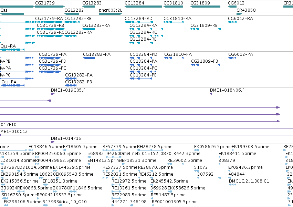Viewport: 293px width, 207px height.
Task: Click the EP18605.3prime EST label
Action: tap(80, 147)
